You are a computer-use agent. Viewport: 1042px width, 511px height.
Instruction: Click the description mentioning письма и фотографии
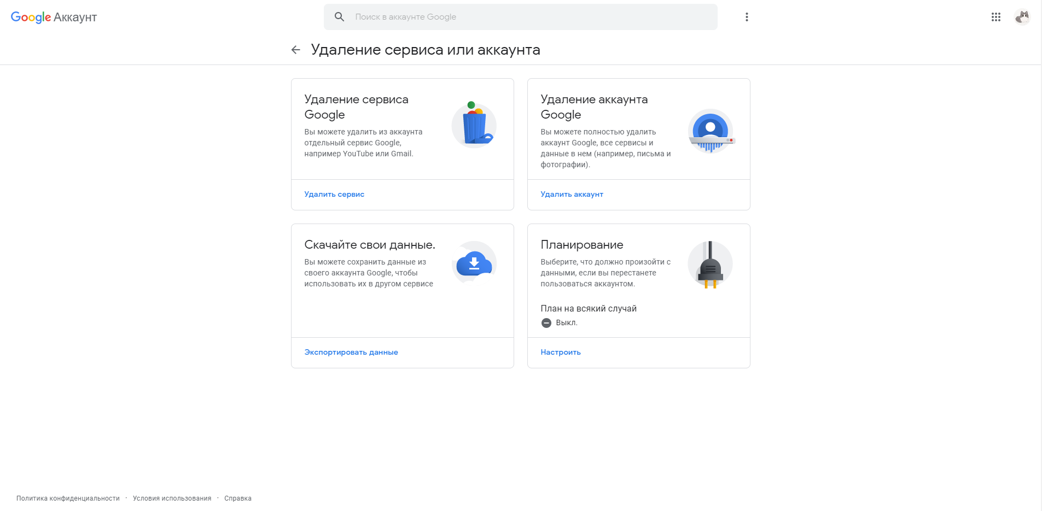[x=606, y=148]
